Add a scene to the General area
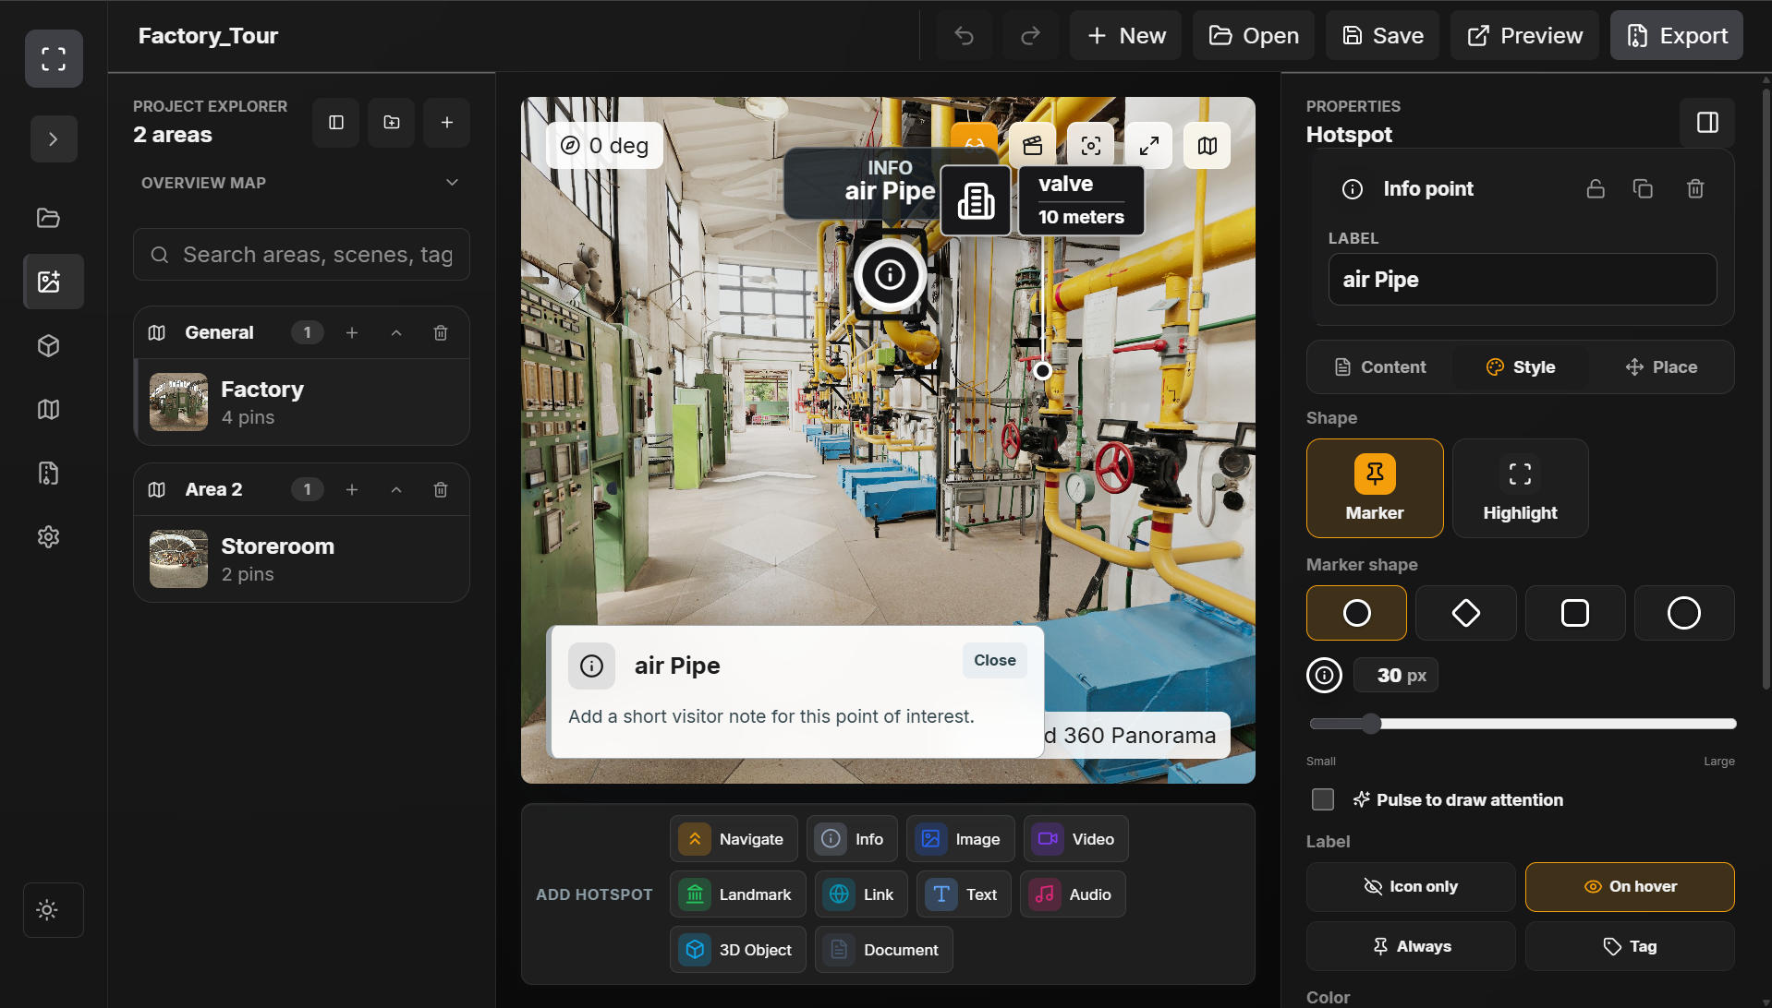Screen dimensions: 1772x1008 pyautogui.click(x=352, y=333)
